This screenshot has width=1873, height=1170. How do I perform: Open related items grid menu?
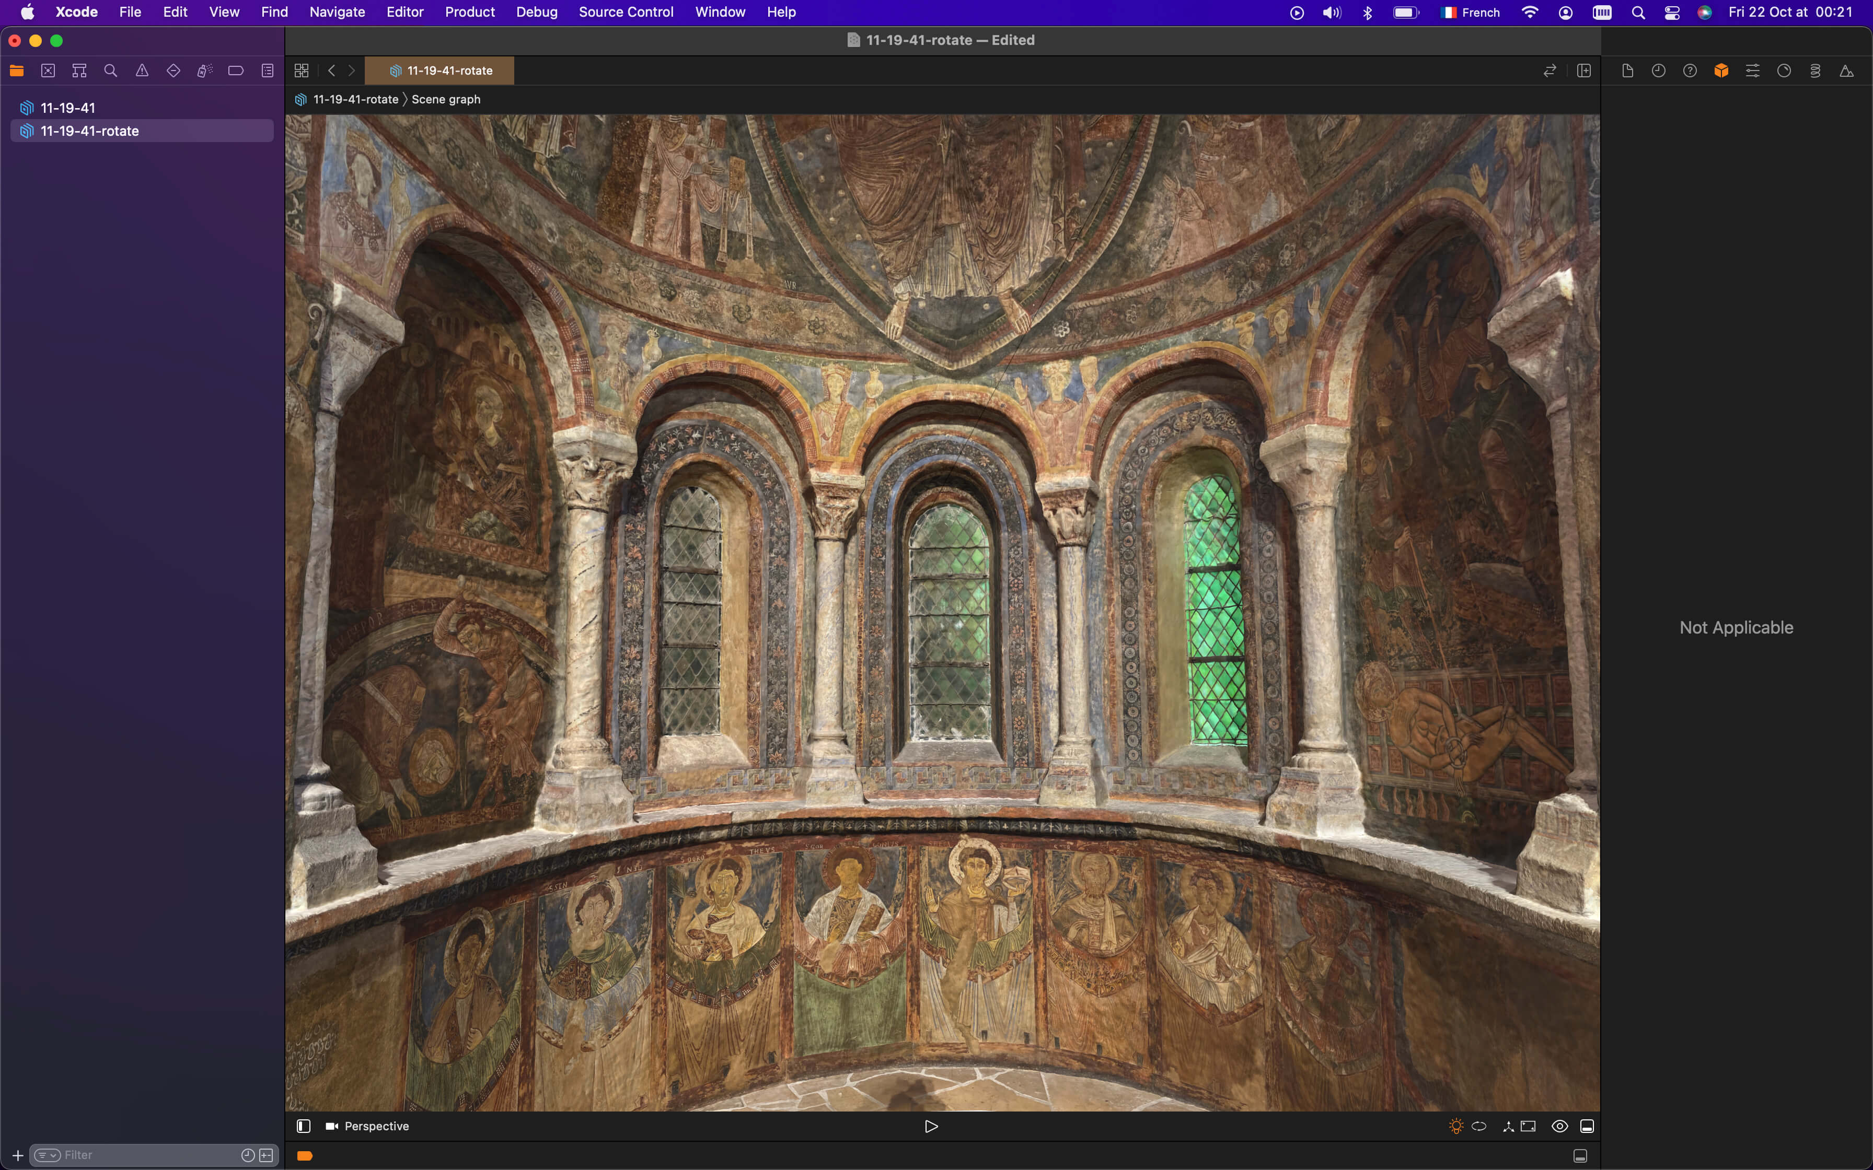302,71
